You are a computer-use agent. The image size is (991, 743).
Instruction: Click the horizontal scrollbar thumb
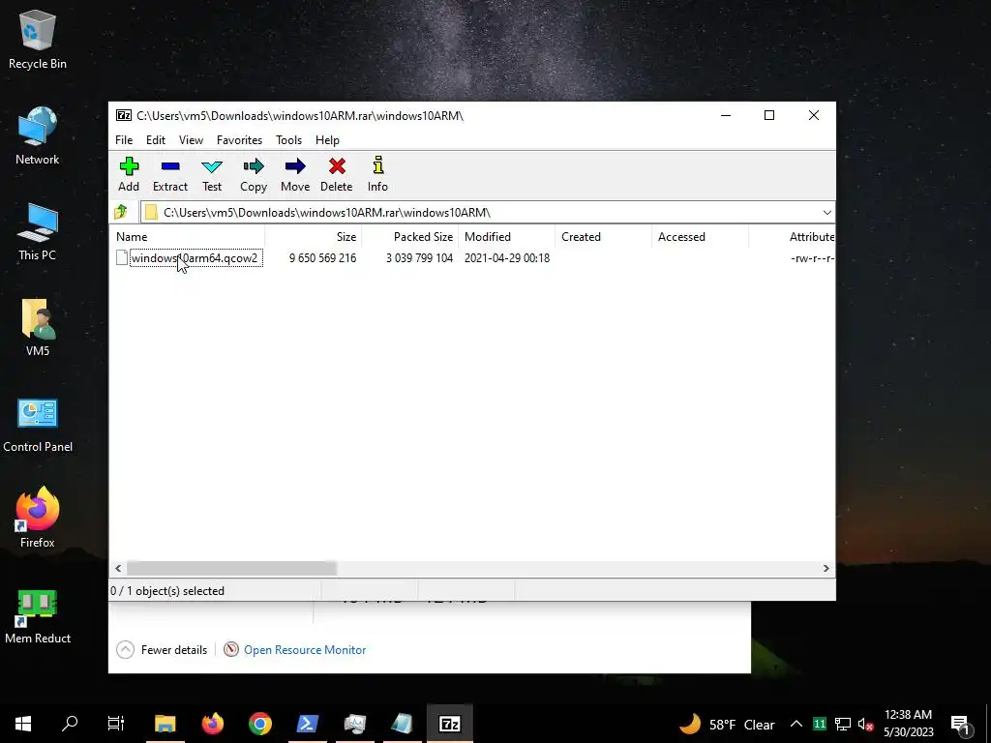point(231,569)
